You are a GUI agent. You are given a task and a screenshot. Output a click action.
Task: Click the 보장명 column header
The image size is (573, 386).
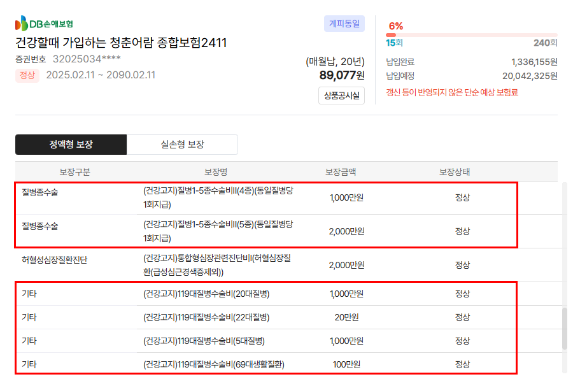click(x=216, y=172)
